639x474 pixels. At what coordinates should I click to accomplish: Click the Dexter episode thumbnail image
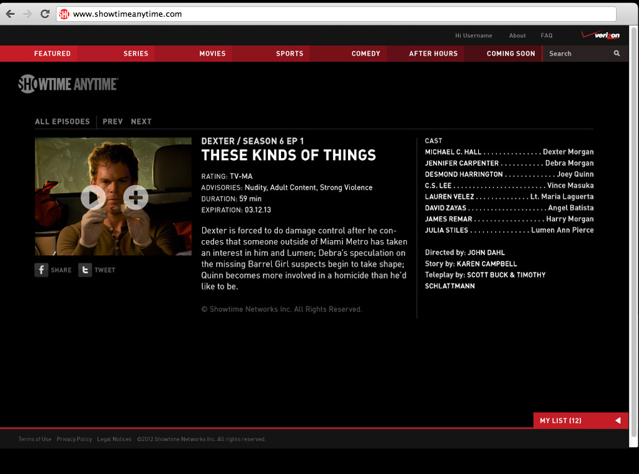[x=113, y=197]
